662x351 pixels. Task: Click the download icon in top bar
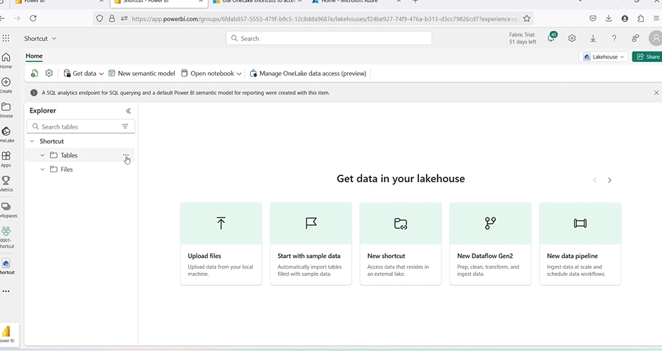(x=593, y=39)
